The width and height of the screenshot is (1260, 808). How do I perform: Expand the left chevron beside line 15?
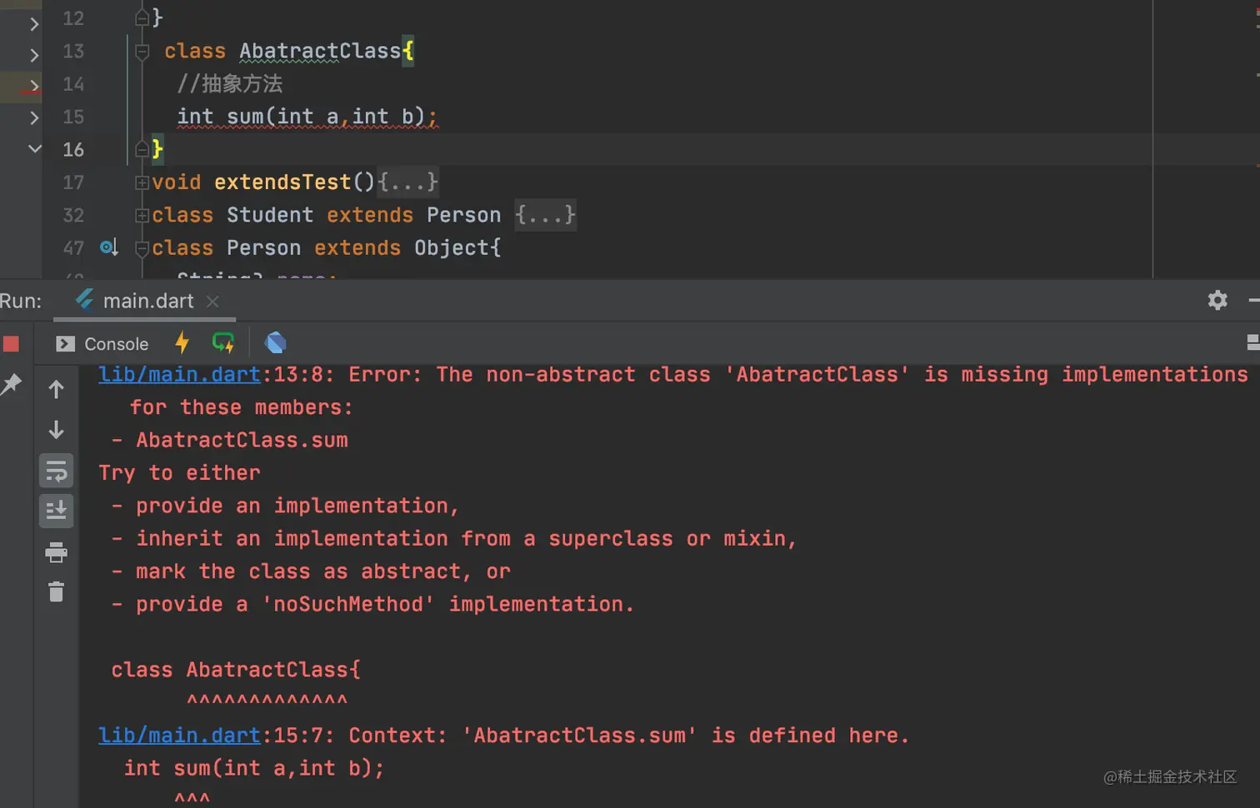coord(34,117)
